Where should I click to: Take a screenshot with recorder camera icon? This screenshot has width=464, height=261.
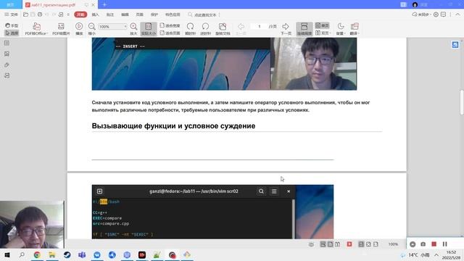(423, 244)
